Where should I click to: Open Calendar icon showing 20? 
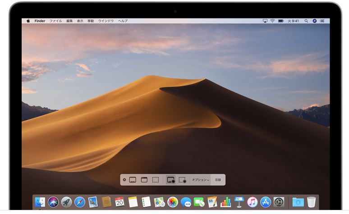coord(119,202)
